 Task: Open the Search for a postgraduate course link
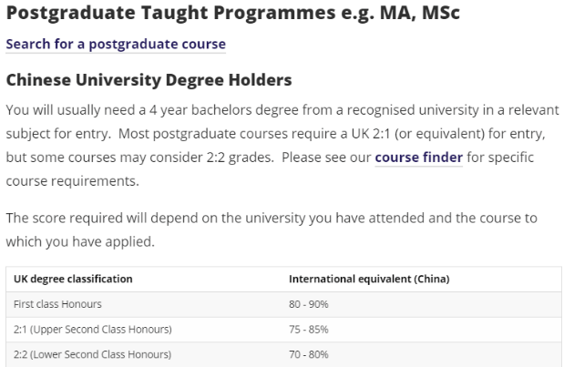click(x=116, y=45)
